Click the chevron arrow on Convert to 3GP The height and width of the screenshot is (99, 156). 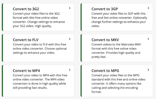coord(148,8)
